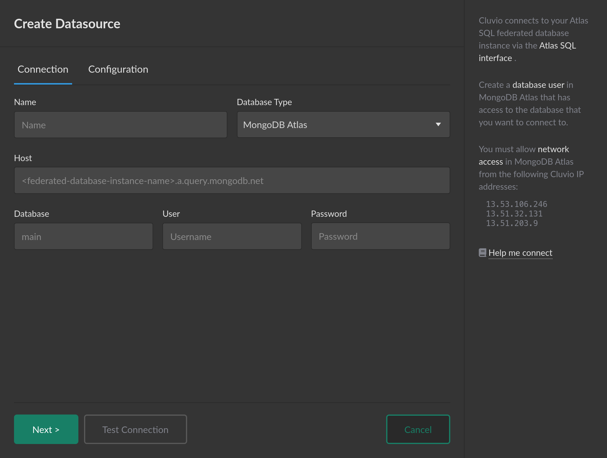Viewport: 607px width, 458px height.
Task: Click the Host input field
Action: [x=232, y=180]
